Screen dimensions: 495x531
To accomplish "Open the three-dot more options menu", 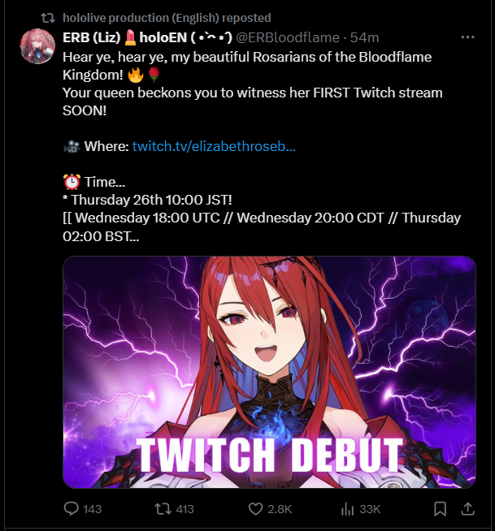I will [468, 37].
